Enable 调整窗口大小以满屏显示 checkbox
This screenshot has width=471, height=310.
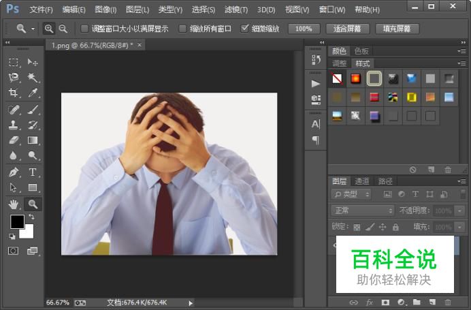[84, 29]
